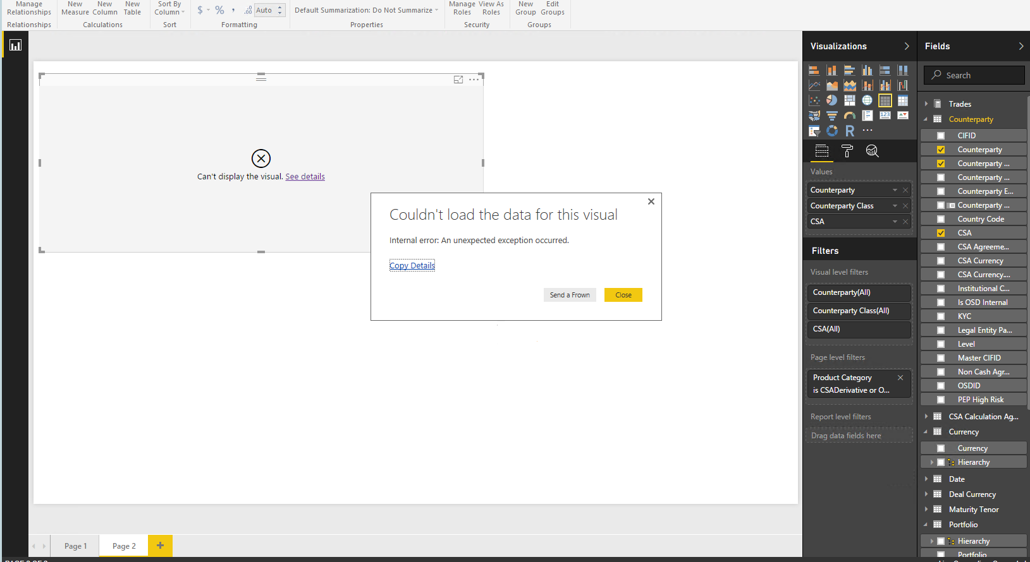Open the Format paint-roller pane
The width and height of the screenshot is (1030, 562).
click(x=847, y=151)
